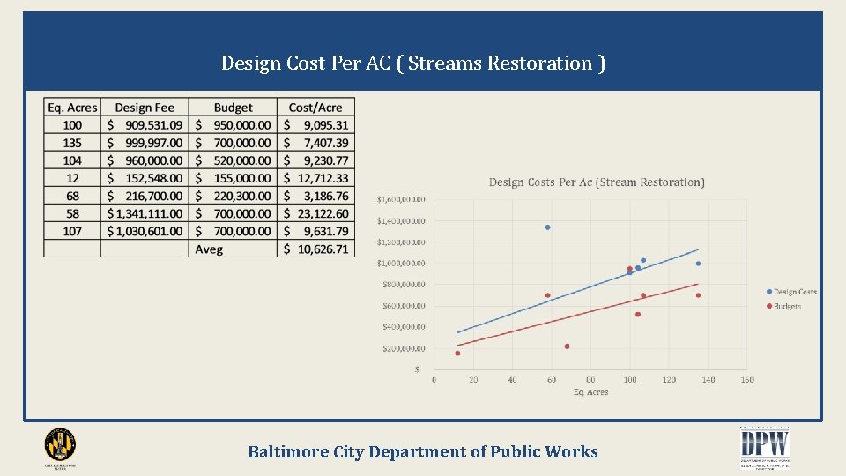Click the cost per acre value 9,631.79
Image resolution: width=846 pixels, height=476 pixels.
pos(315,231)
